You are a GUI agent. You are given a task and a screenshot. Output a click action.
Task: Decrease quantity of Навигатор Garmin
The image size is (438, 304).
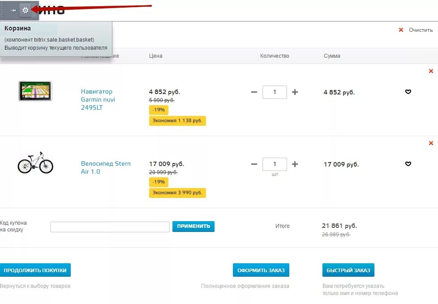click(x=254, y=92)
